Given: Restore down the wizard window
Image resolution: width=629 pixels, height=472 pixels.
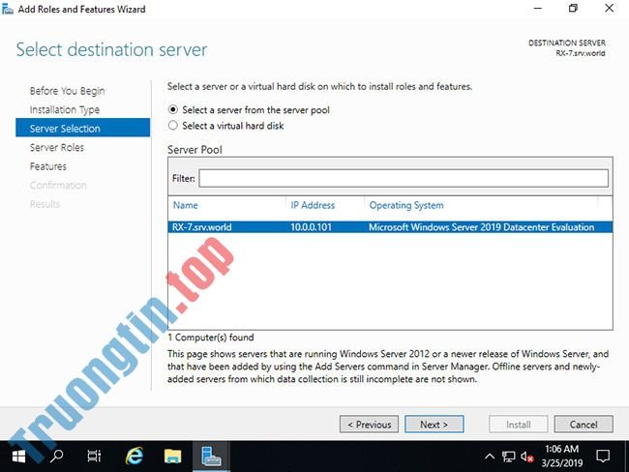Looking at the screenshot, I should (573, 9).
